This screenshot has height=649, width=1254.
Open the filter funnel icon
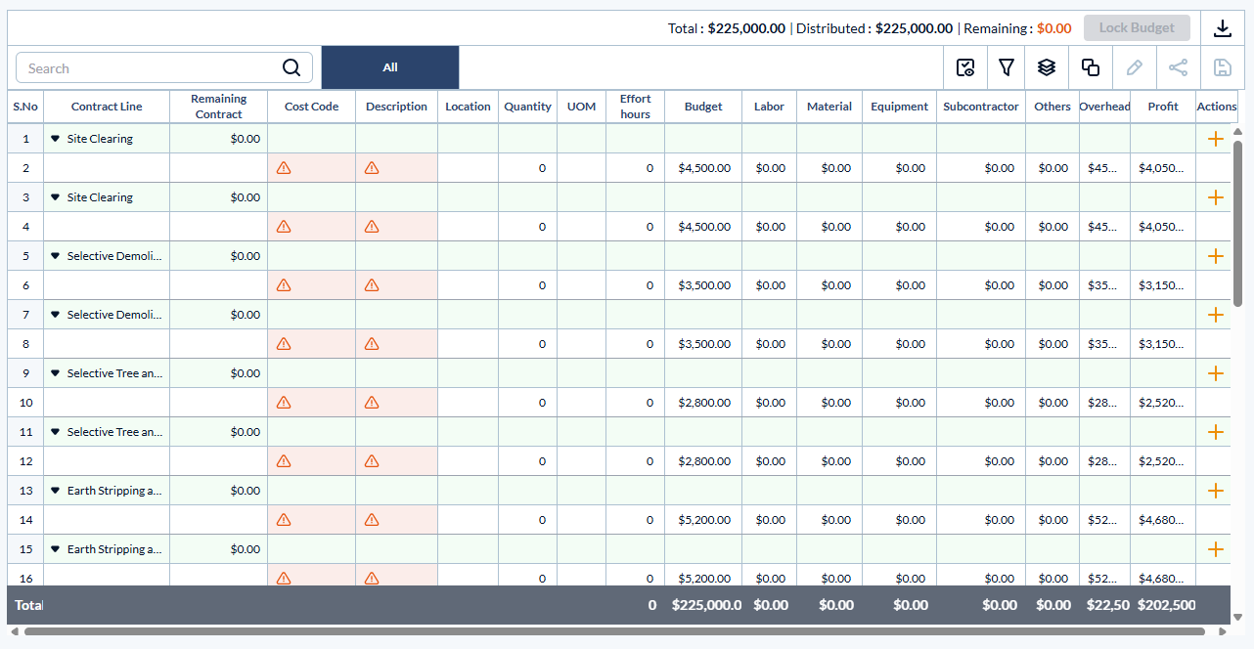click(1007, 67)
